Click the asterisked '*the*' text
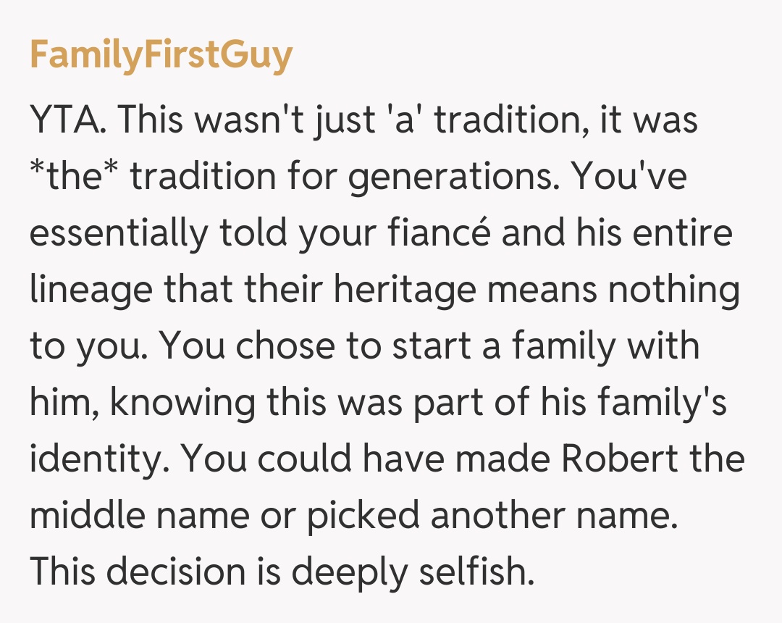This screenshot has width=782, height=623. (x=75, y=177)
